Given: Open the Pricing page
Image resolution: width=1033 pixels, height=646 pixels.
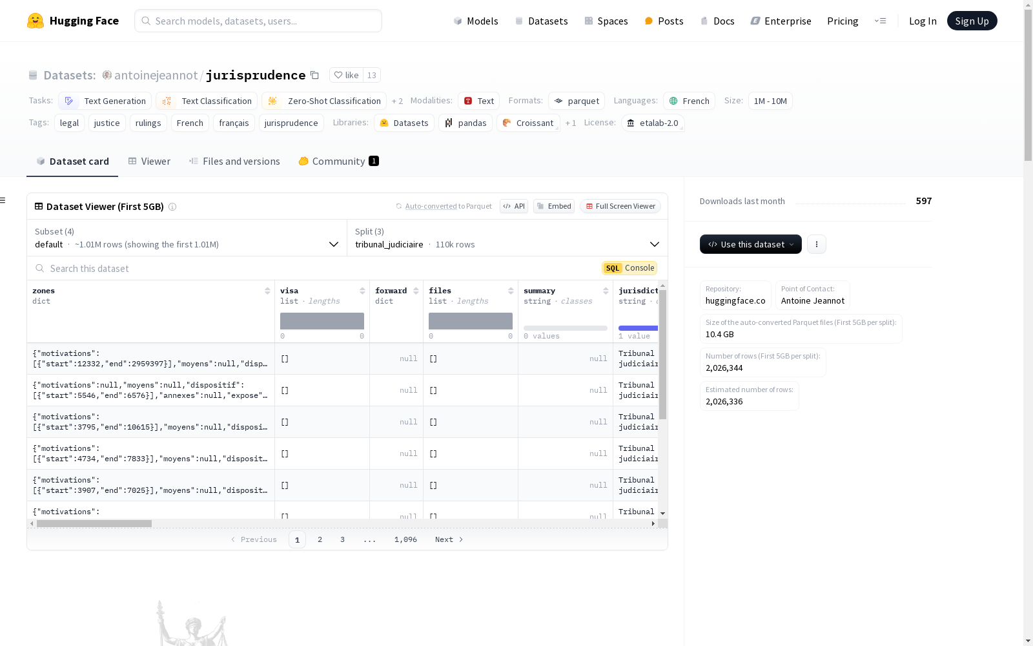Looking at the screenshot, I should pyautogui.click(x=843, y=21).
